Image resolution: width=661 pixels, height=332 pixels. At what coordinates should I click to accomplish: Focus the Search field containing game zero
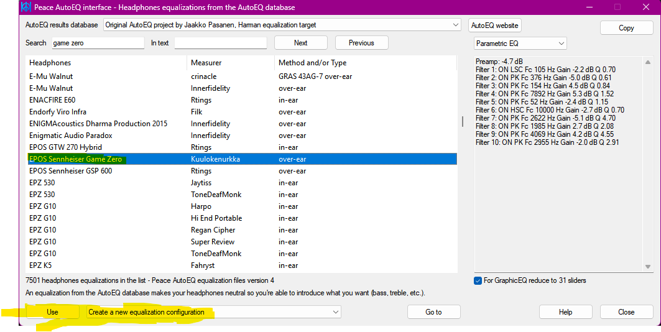98,43
